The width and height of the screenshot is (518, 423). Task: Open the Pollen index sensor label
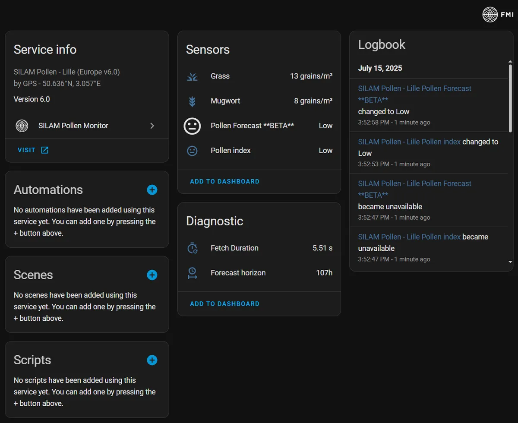(x=231, y=150)
